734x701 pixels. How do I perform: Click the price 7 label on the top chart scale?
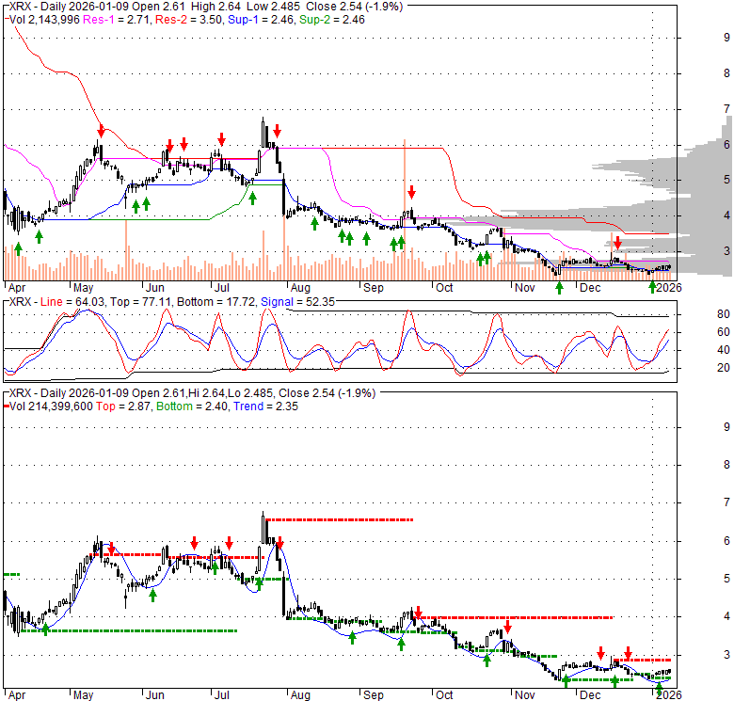tap(726, 108)
